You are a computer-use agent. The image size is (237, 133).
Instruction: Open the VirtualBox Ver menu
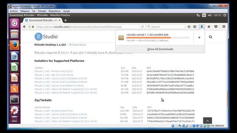[x=34, y=11]
